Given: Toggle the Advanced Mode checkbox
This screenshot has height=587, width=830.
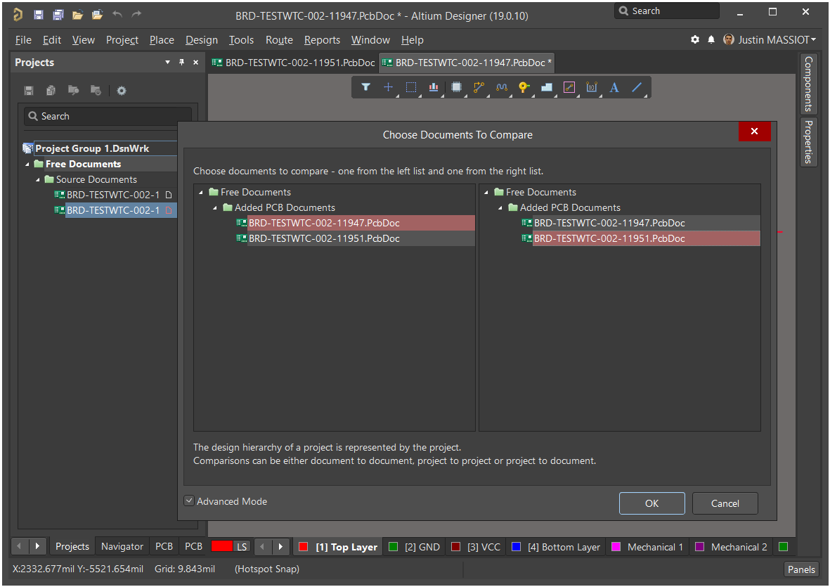Looking at the screenshot, I should pyautogui.click(x=189, y=501).
